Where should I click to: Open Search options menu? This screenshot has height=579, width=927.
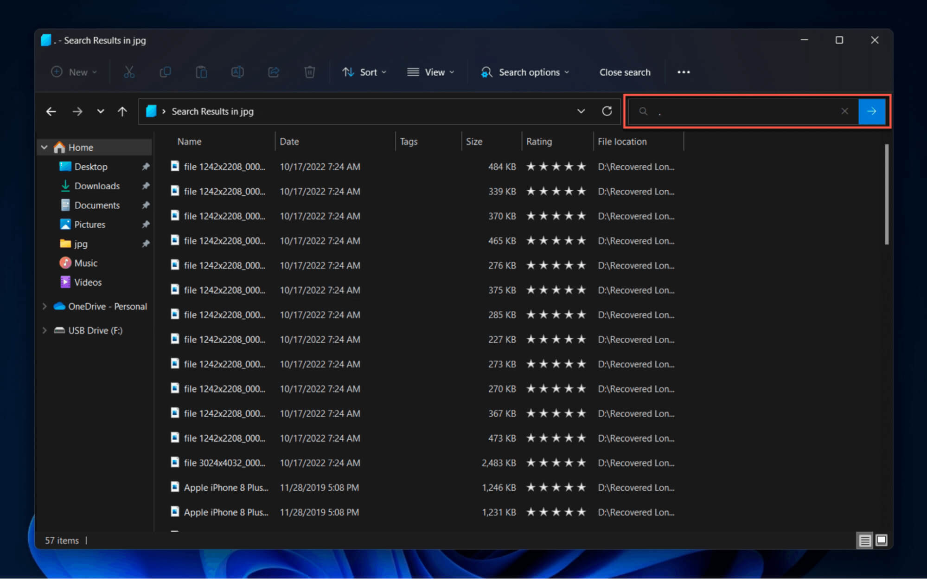coord(525,72)
